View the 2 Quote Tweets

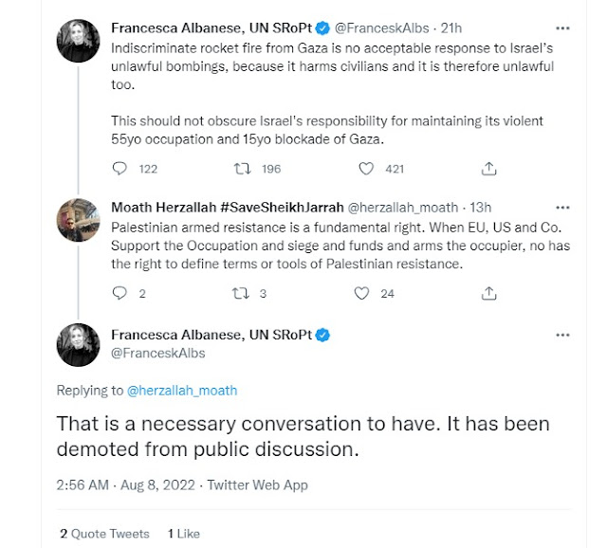click(x=101, y=534)
